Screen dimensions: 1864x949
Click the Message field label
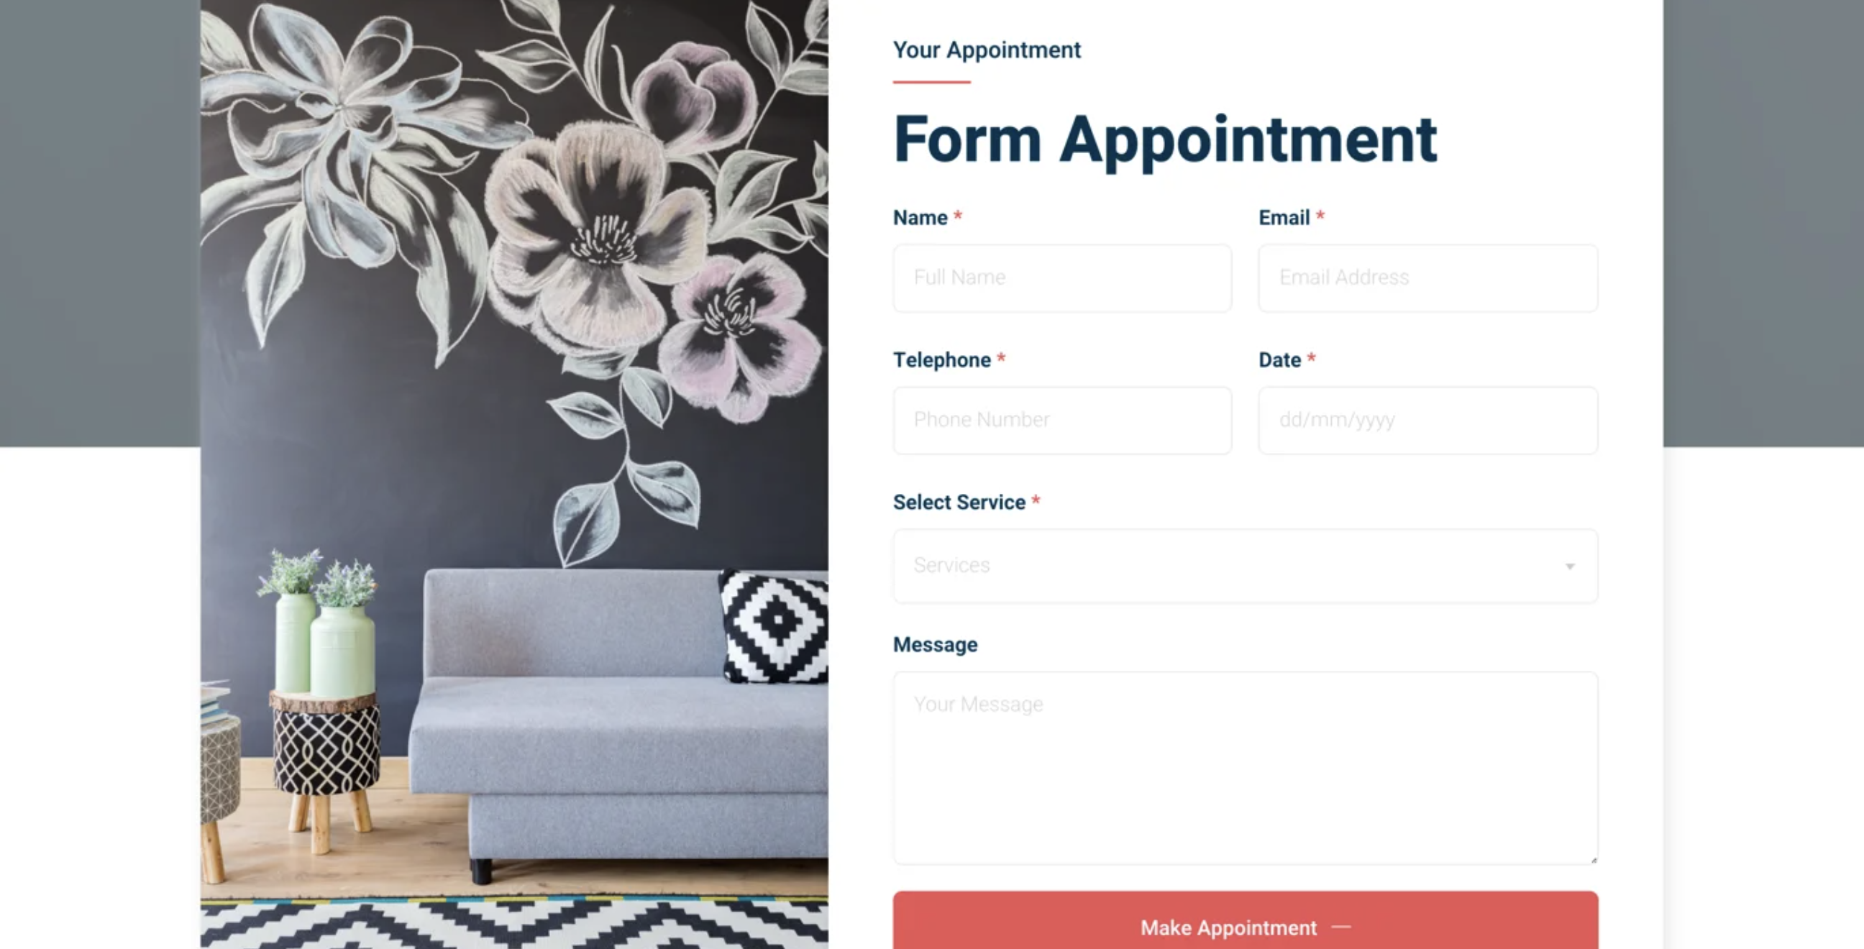click(x=935, y=644)
